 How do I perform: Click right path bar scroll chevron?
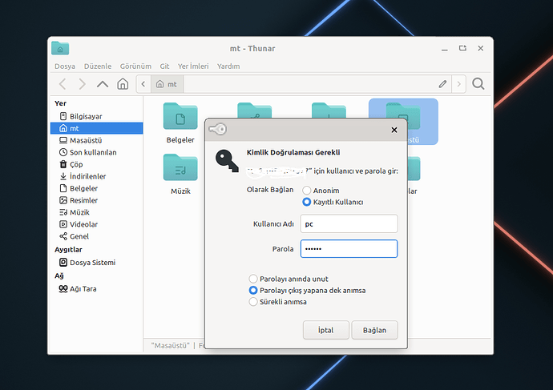point(458,84)
